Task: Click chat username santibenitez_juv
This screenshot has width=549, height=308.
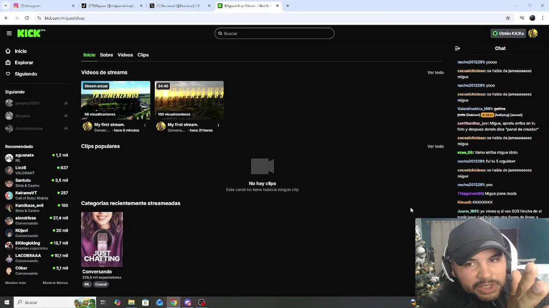Action: coord(473,123)
